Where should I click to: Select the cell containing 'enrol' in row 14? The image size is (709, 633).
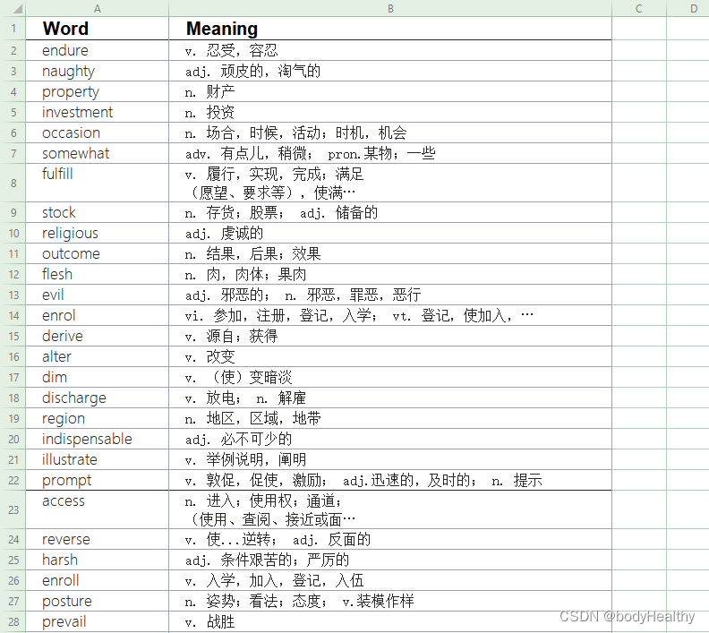point(98,315)
